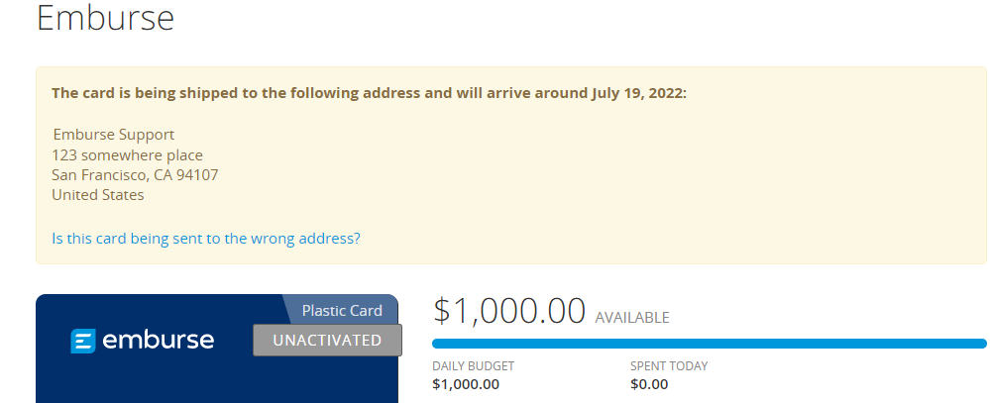Click the Emburse page heading
The width and height of the screenshot is (990, 403).
coord(105,18)
